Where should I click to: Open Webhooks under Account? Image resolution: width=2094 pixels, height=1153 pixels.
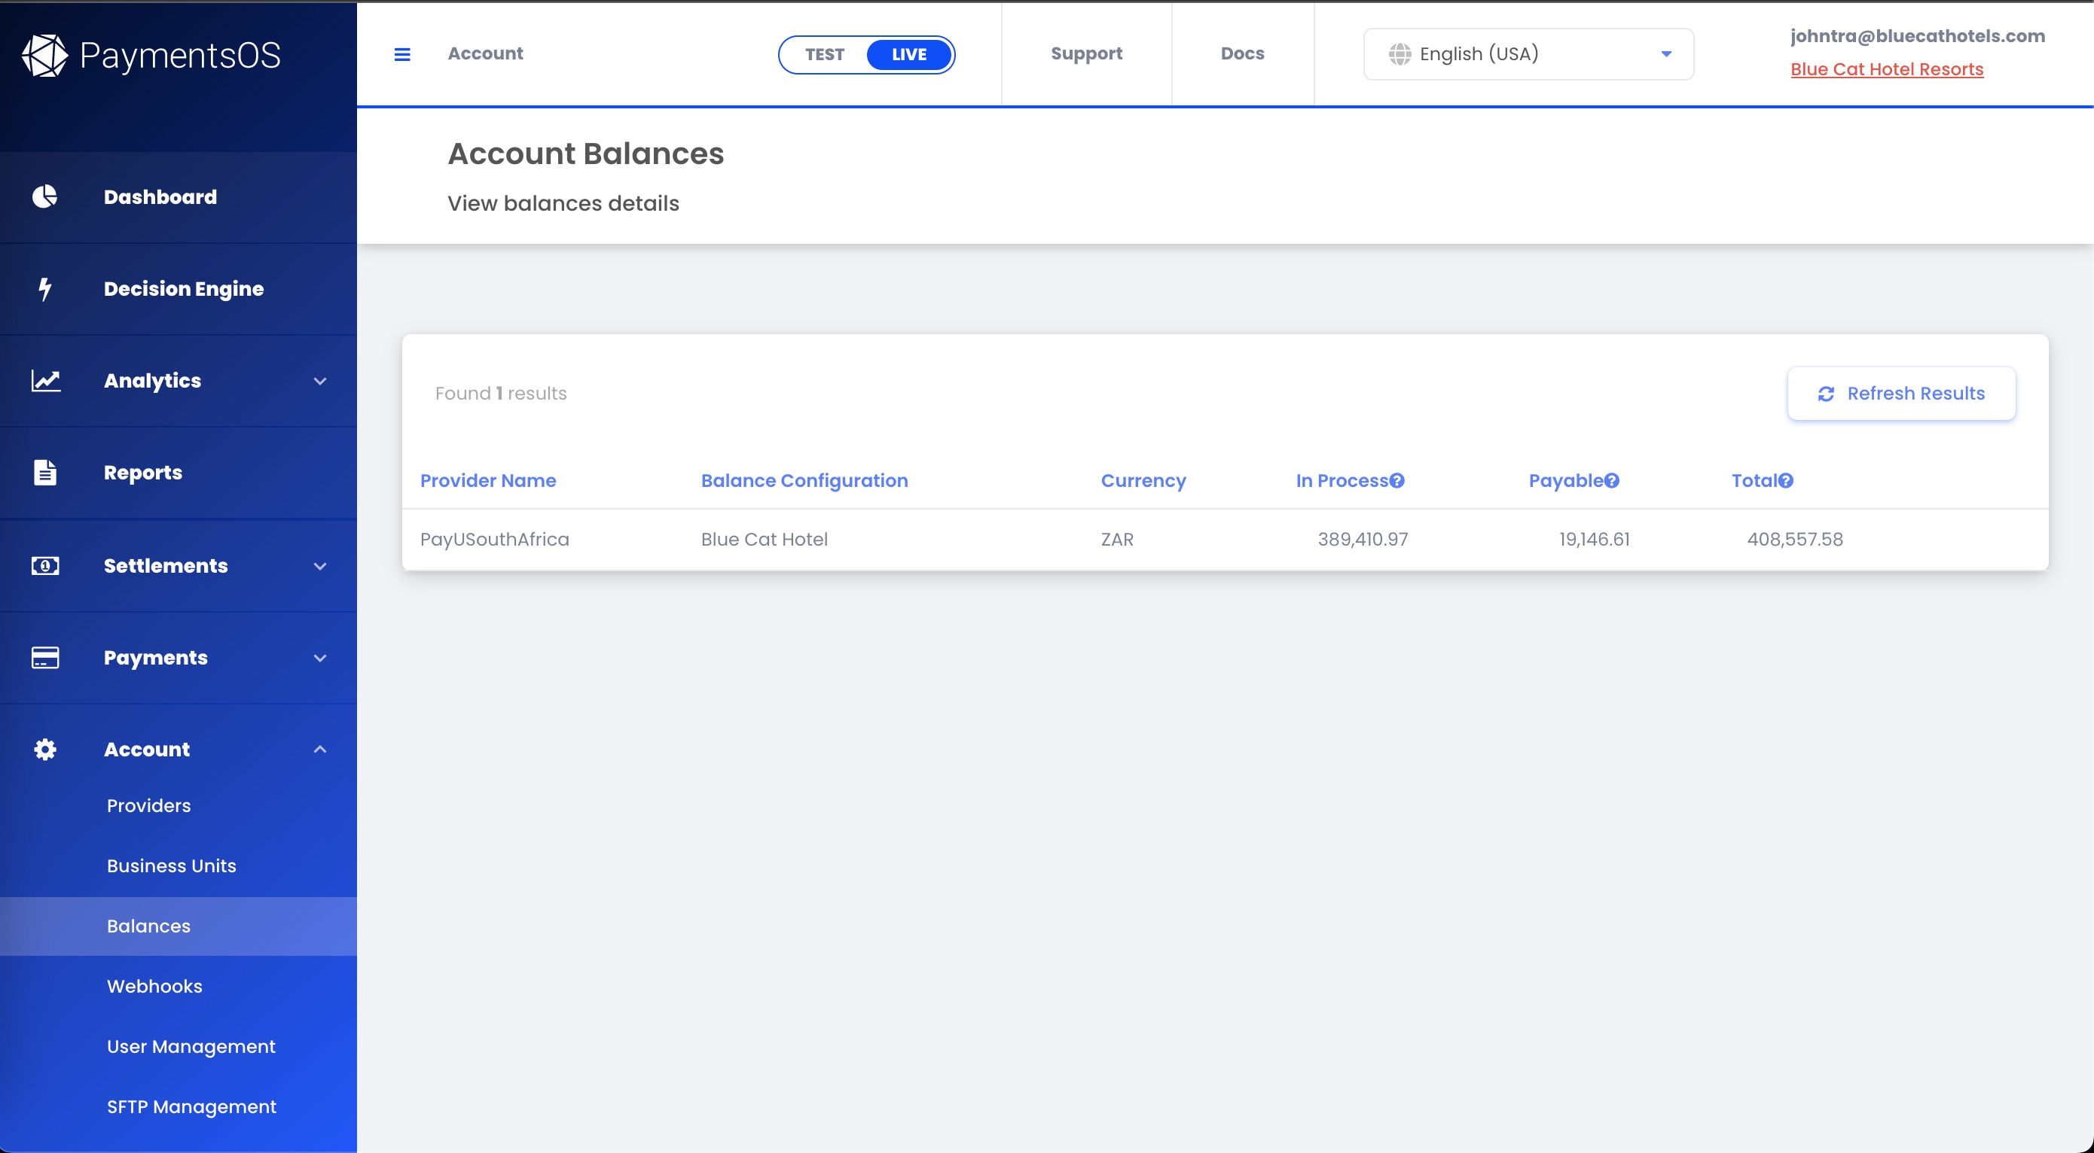click(178, 987)
